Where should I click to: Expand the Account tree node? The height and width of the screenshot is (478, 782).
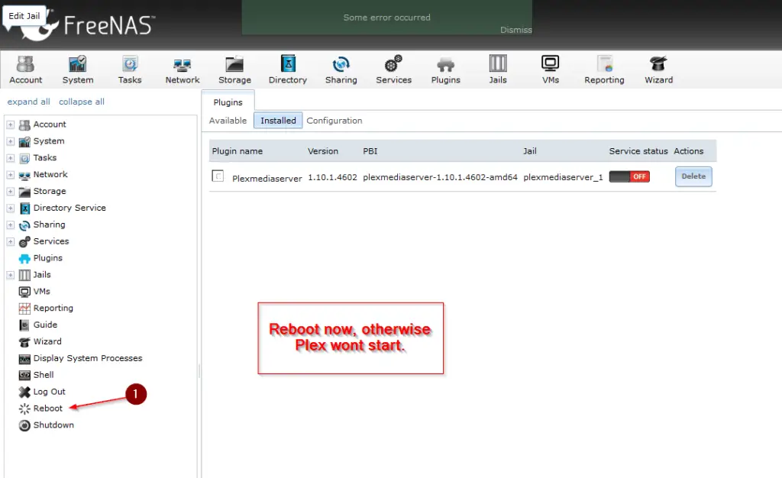coord(11,124)
